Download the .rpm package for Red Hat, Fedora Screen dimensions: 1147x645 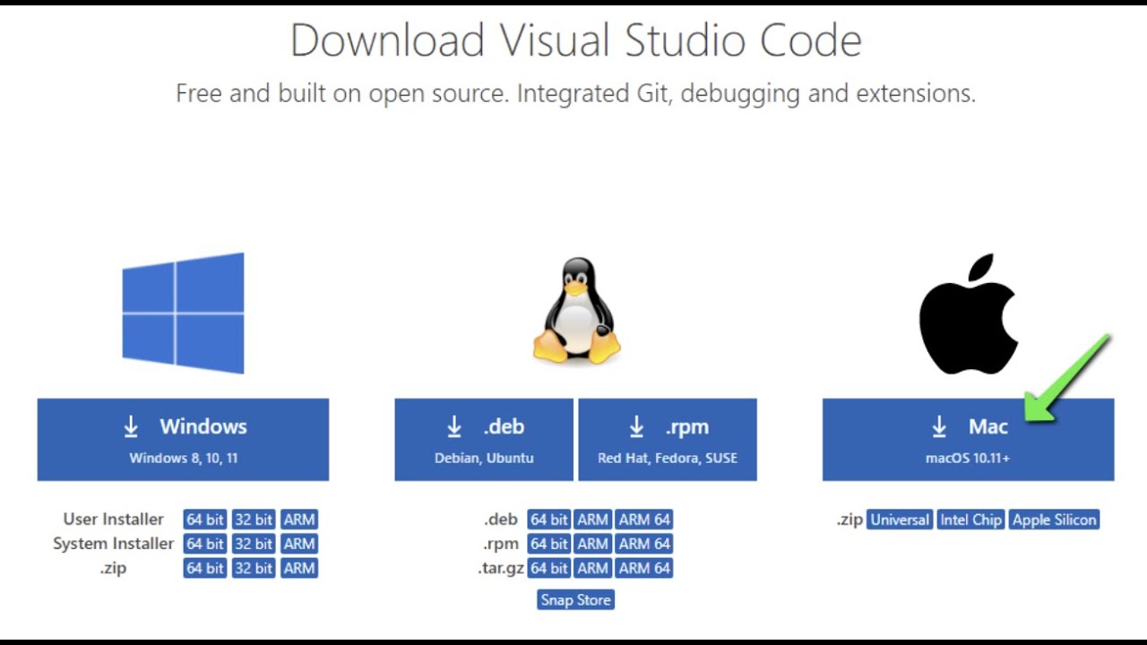(x=668, y=440)
